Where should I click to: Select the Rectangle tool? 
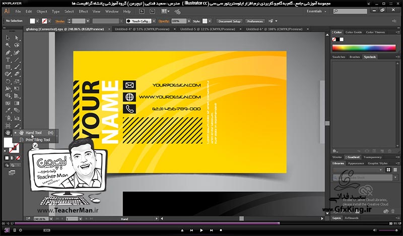pyautogui.click(x=8, y=67)
